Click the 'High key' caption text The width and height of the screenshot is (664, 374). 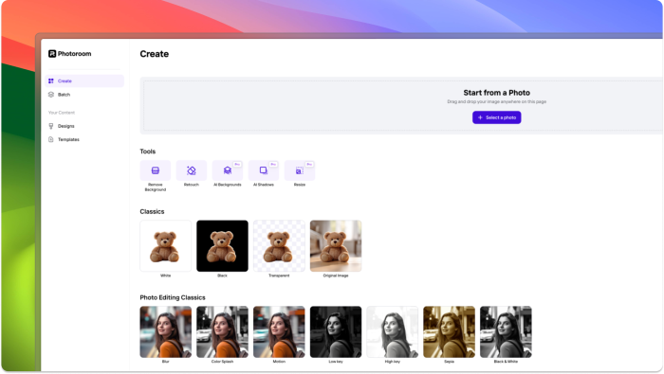(x=393, y=362)
